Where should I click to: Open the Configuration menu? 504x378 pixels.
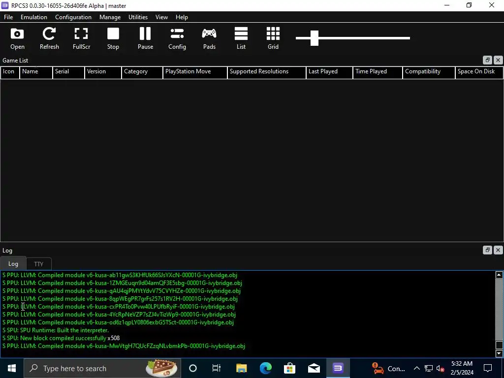(x=73, y=17)
